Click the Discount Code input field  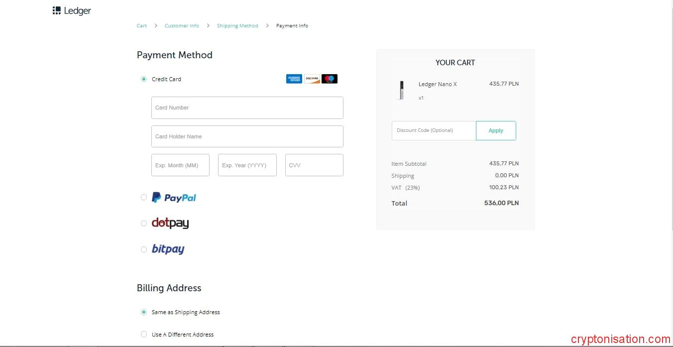point(434,130)
